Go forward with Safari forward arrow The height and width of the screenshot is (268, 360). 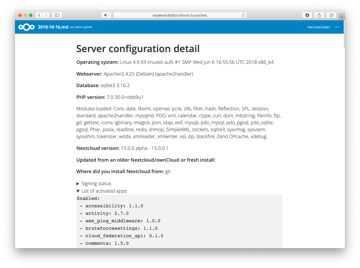click(x=46, y=15)
